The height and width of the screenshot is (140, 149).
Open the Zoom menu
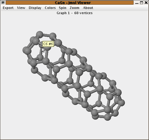click(74, 8)
